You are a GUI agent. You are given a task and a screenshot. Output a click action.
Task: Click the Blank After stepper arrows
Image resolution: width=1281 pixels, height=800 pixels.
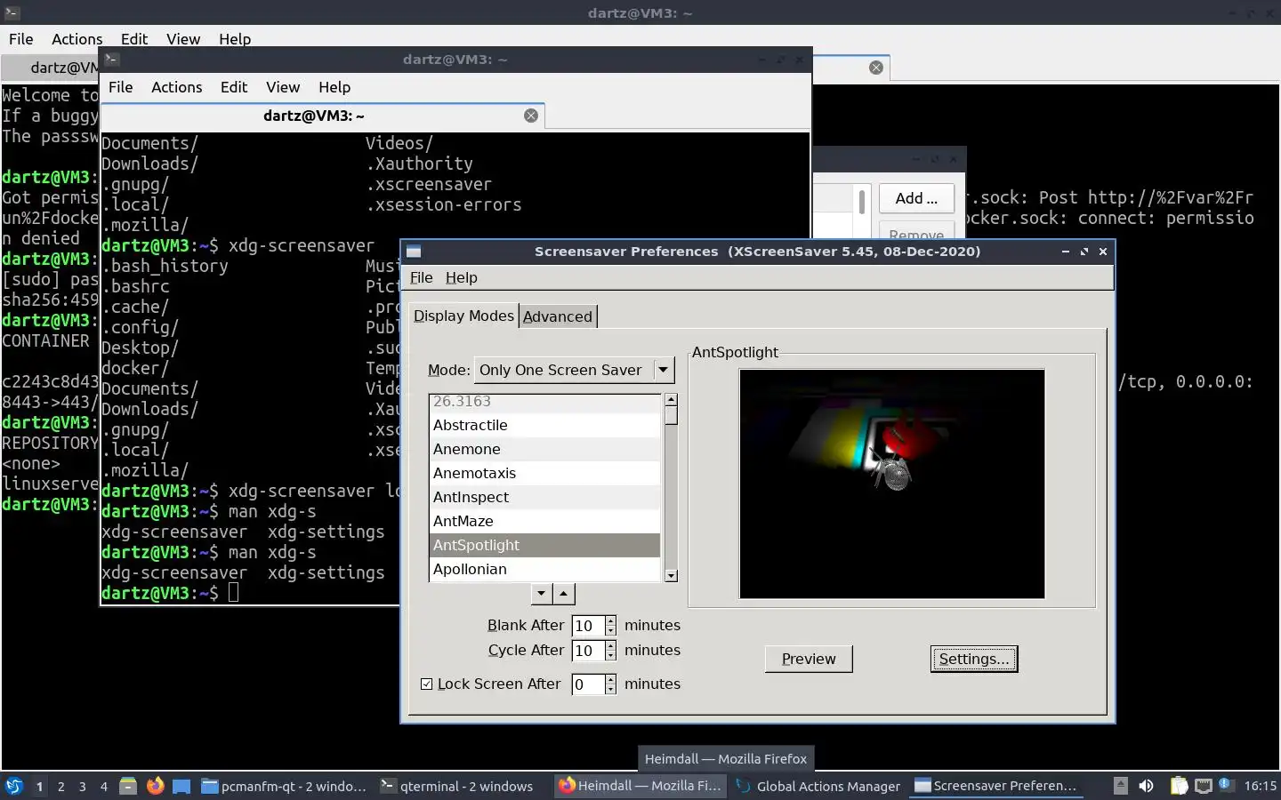pos(610,626)
